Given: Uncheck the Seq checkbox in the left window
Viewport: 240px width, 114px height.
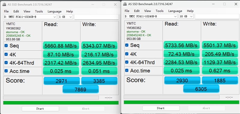Looking at the screenshot, I should pos(6,46).
